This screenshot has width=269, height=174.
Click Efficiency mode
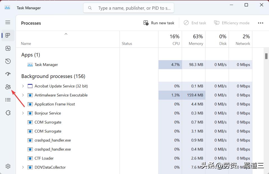pyautogui.click(x=232, y=23)
